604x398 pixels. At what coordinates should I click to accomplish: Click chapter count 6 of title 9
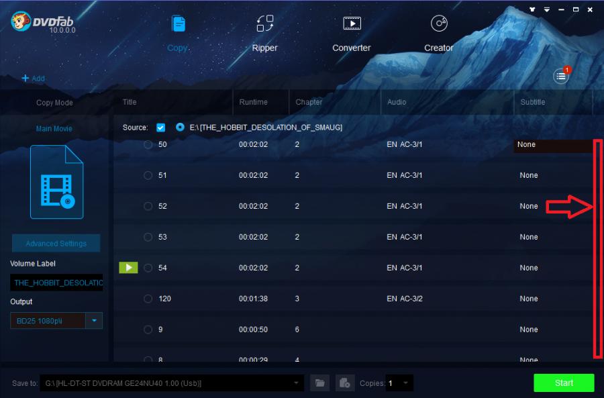pyautogui.click(x=297, y=330)
